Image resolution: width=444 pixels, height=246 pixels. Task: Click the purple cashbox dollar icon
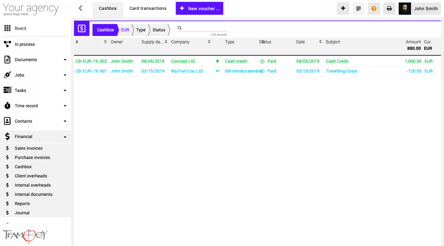(x=81, y=29)
